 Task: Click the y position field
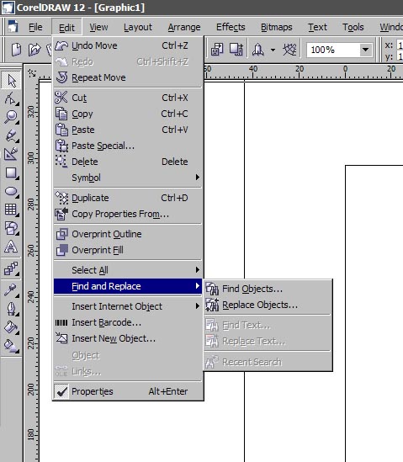tap(400, 56)
